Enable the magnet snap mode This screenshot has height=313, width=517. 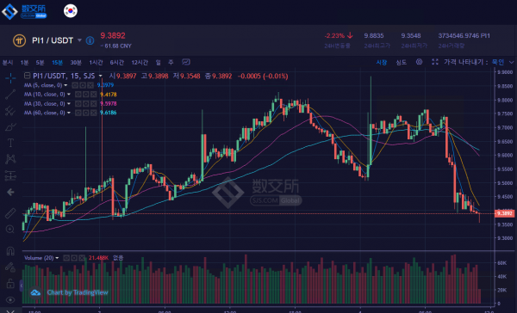(x=10, y=251)
